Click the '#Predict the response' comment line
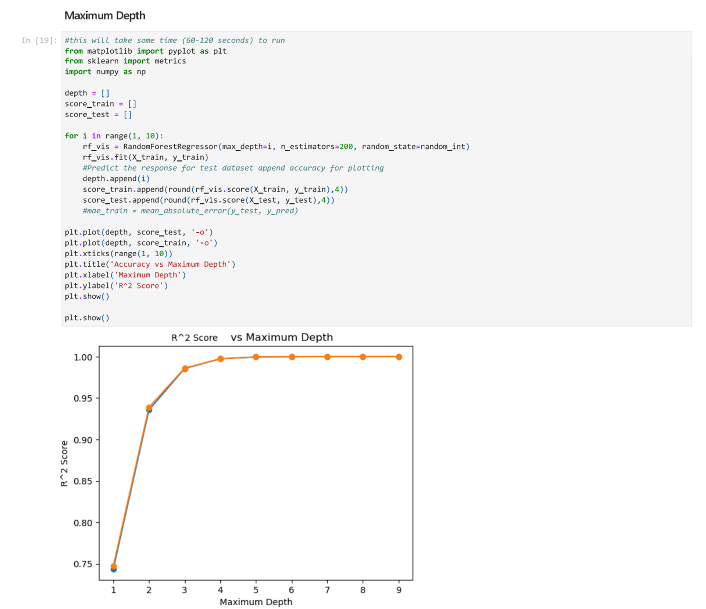Viewport: 706px width, 609px height. (x=233, y=168)
